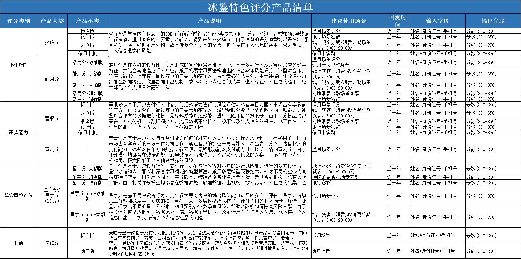Click the 星宇分lite-标准版 subtype cell
This screenshot has height=259, width=521.
pos(88,196)
